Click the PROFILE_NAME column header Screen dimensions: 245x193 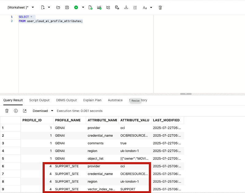(70, 120)
